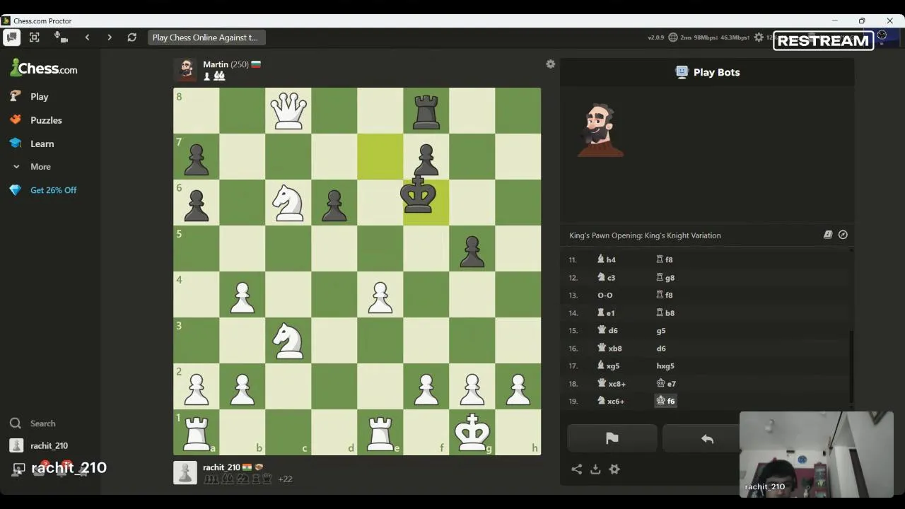The width and height of the screenshot is (905, 509).
Task: Click the highlighted empty e7 square
Action: (x=380, y=156)
